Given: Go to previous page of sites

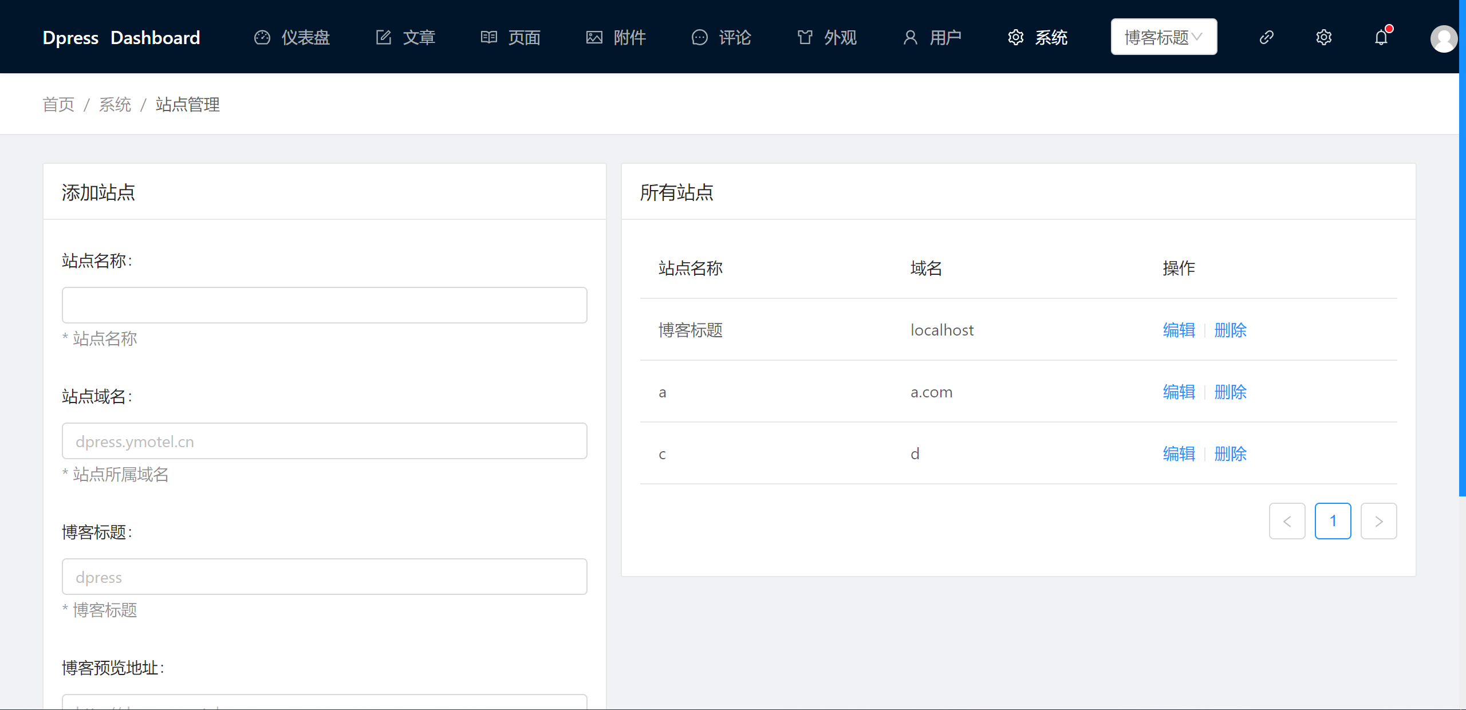Looking at the screenshot, I should [x=1287, y=521].
